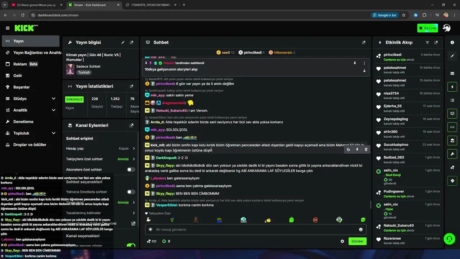Open the hamburger menu beside Kick logo

click(x=8, y=28)
